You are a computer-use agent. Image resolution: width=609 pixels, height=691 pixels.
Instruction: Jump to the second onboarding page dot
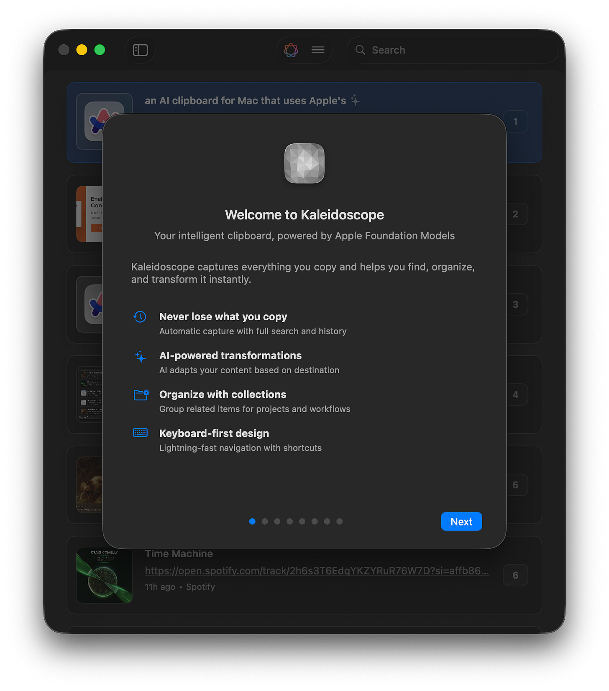pos(265,521)
